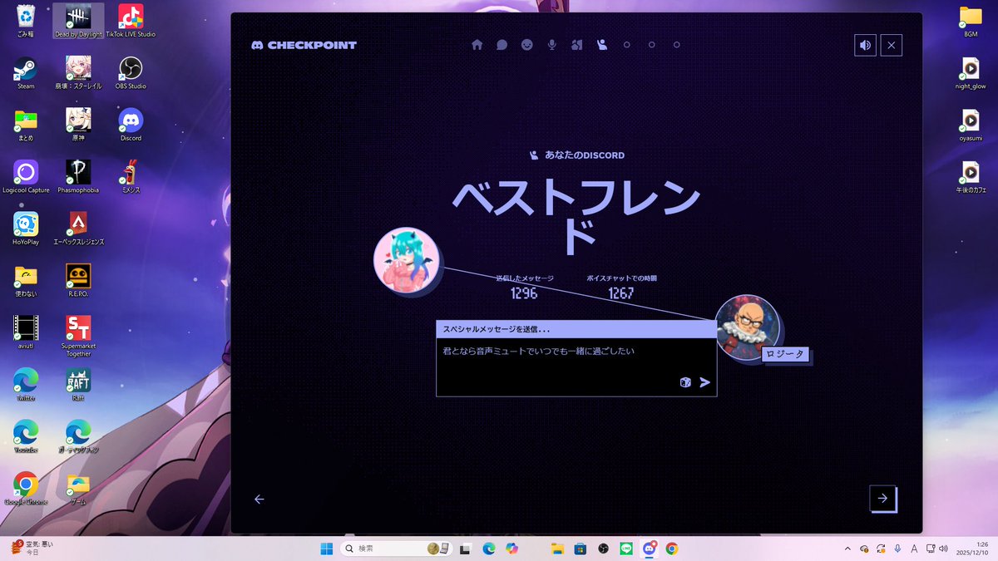The width and height of the screenshot is (998, 561).
Task: Select the aviutl desktop icon
Action: [26, 332]
